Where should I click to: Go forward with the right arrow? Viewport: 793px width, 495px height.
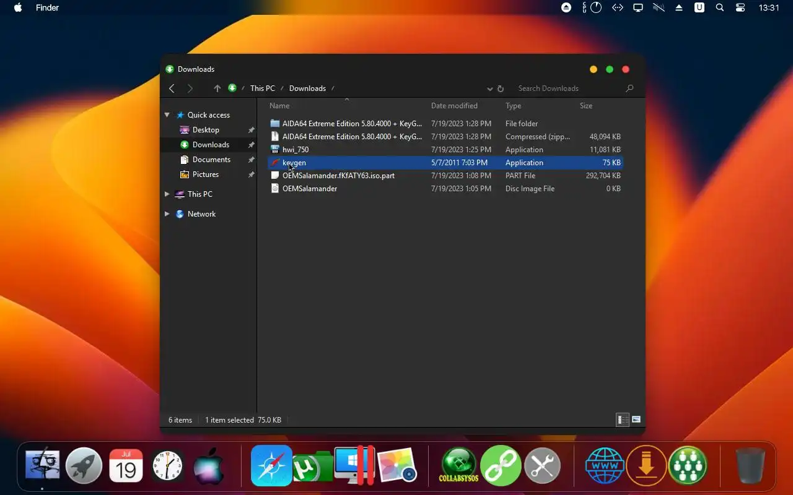(190, 88)
